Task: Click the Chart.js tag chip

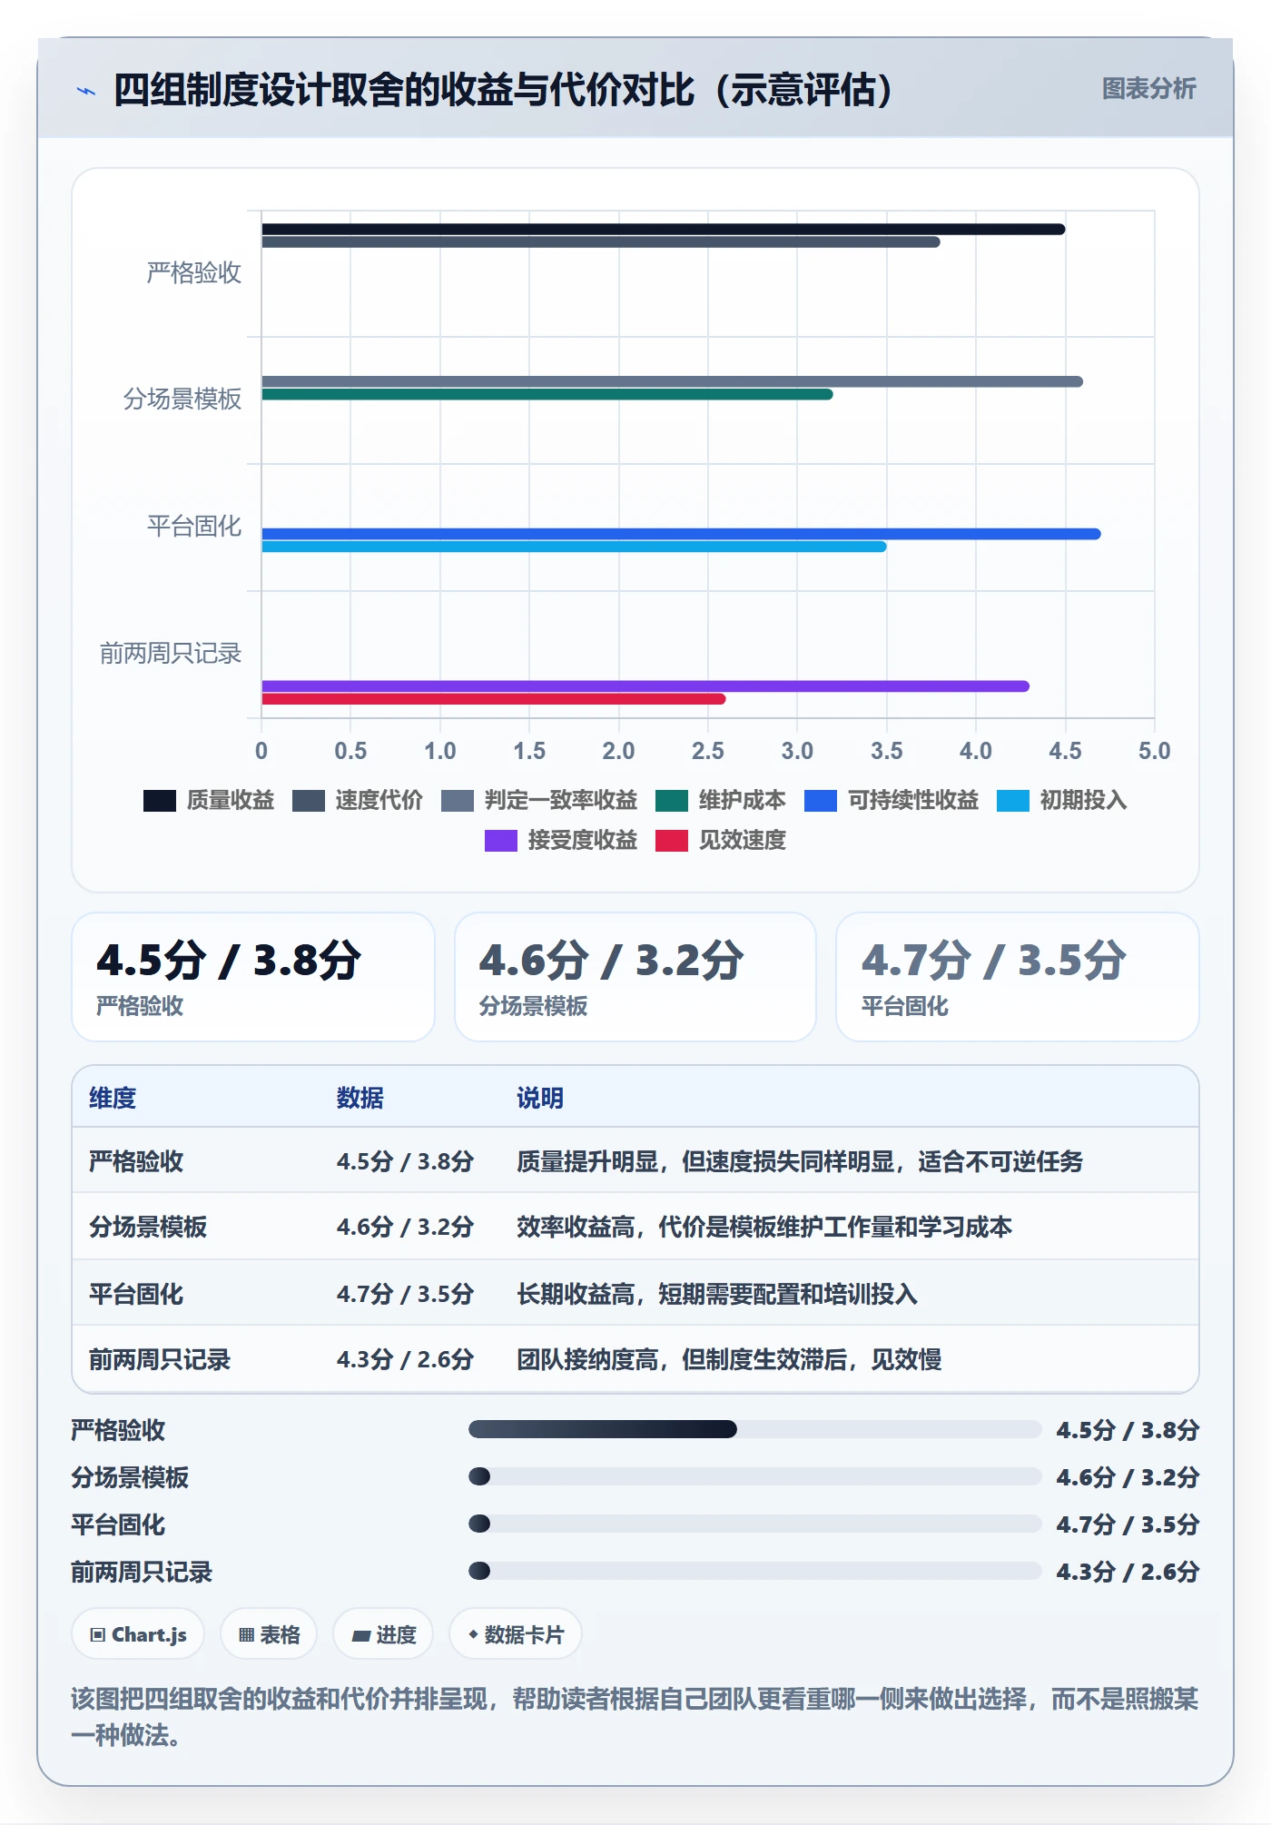Action: (x=138, y=1634)
